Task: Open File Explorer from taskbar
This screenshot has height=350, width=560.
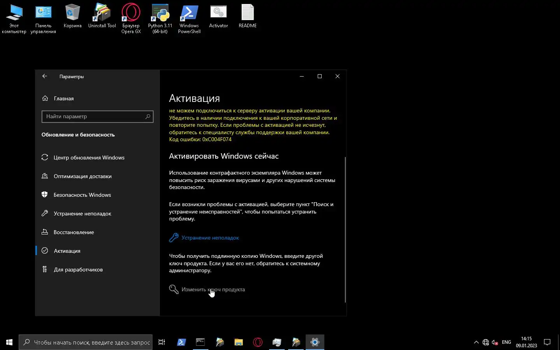Action: (238, 342)
